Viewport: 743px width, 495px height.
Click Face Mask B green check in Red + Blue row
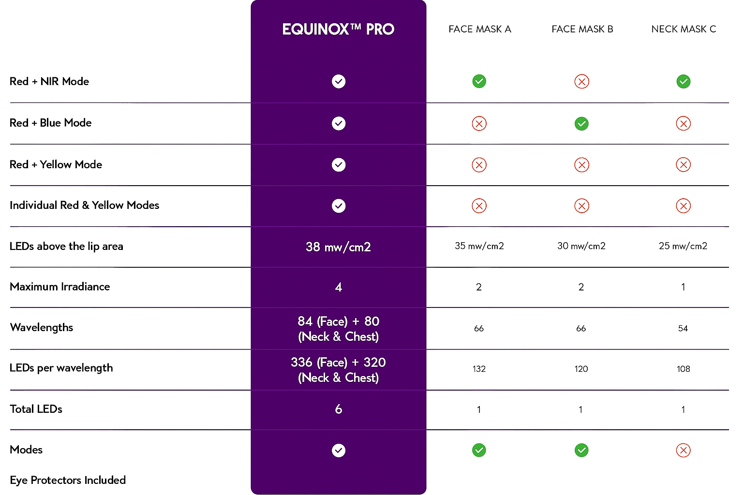click(581, 124)
